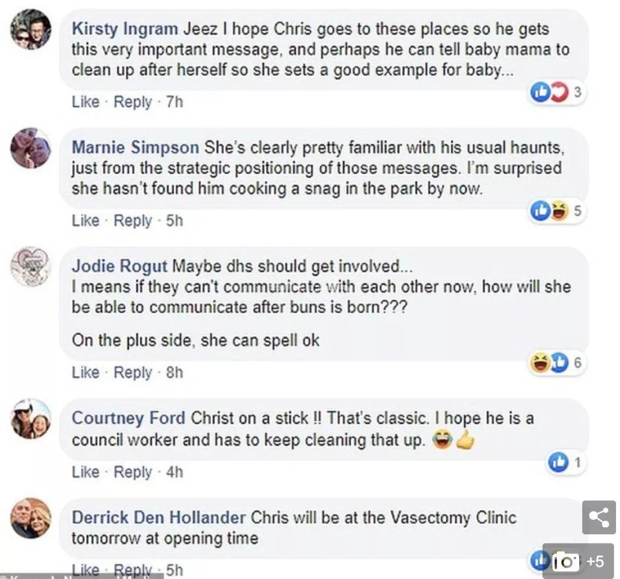The image size is (620, 579).
Task: Reply to Marnie Simpson's comment
Action: [x=133, y=220]
